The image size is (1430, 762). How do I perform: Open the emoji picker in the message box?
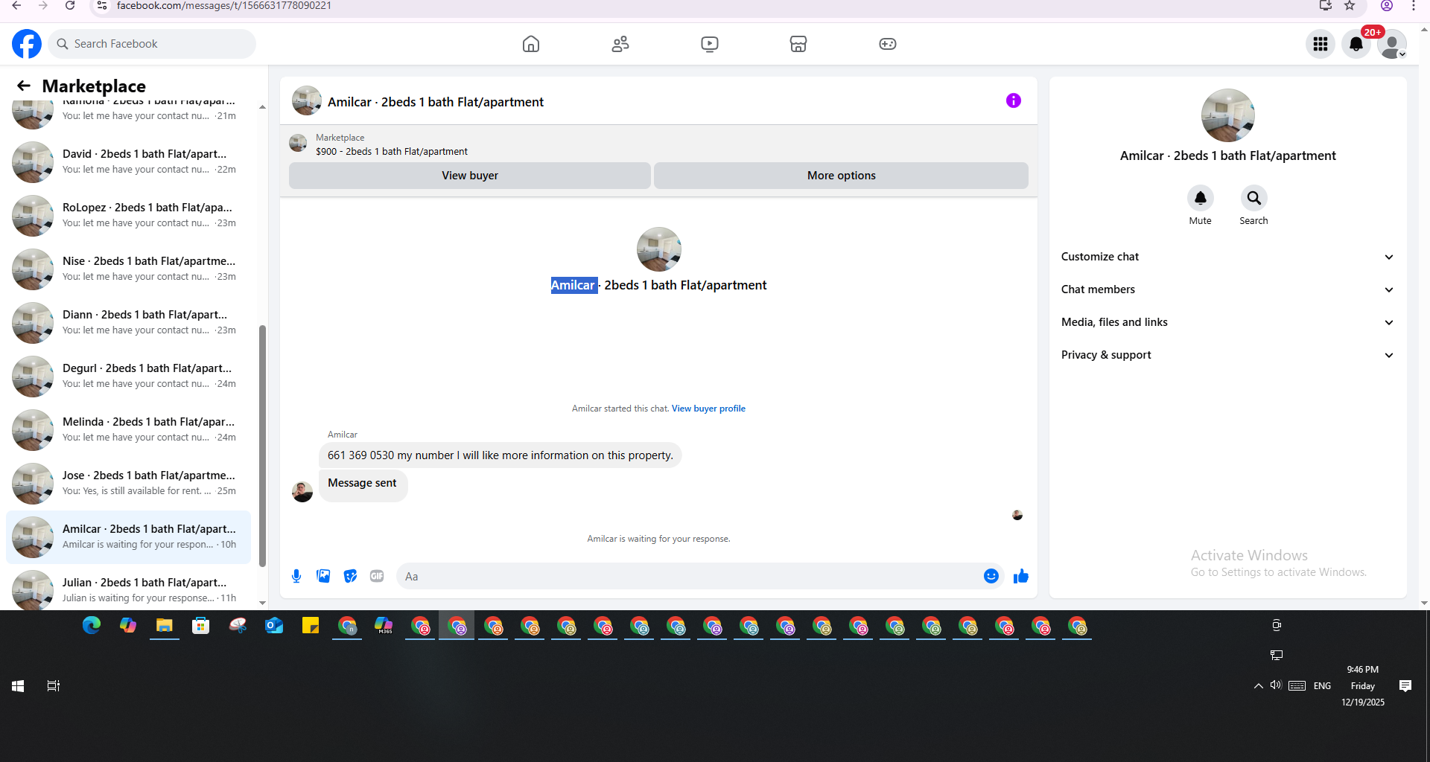[x=991, y=576]
